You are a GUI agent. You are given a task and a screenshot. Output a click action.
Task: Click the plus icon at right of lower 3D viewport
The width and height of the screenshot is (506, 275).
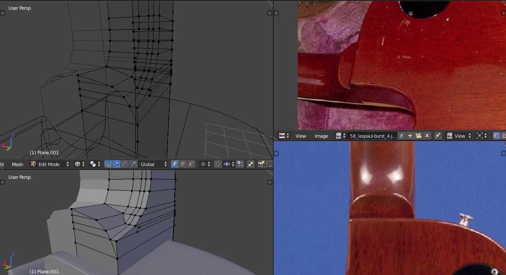pyautogui.click(x=269, y=183)
